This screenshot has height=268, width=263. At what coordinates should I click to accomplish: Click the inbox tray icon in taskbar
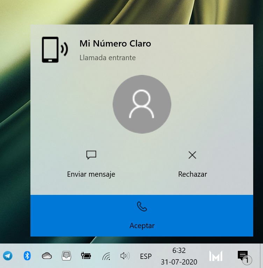pos(66,256)
